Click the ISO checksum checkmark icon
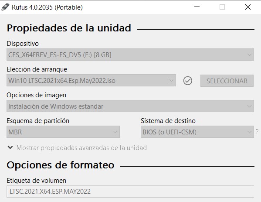This screenshot has width=261, height=202. (x=188, y=81)
